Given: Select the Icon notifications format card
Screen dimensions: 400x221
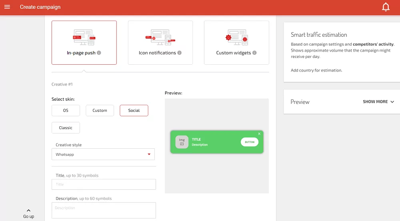Looking at the screenshot, I should click(x=160, y=43).
